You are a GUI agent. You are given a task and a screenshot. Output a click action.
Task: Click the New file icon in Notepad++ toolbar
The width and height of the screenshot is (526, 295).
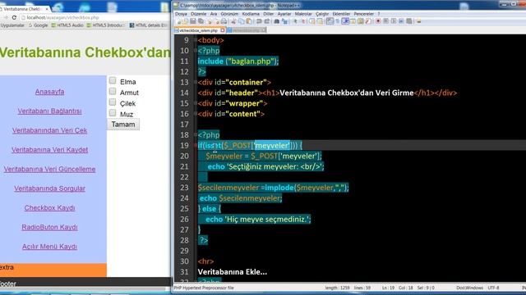click(179, 21)
